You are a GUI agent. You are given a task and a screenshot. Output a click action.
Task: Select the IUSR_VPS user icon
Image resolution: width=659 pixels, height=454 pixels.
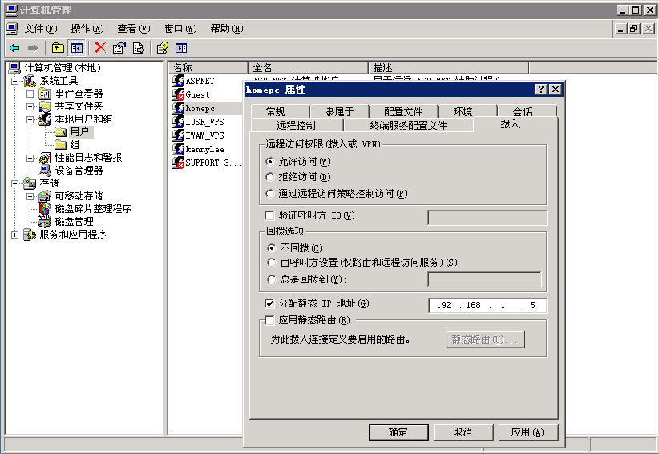(178, 122)
